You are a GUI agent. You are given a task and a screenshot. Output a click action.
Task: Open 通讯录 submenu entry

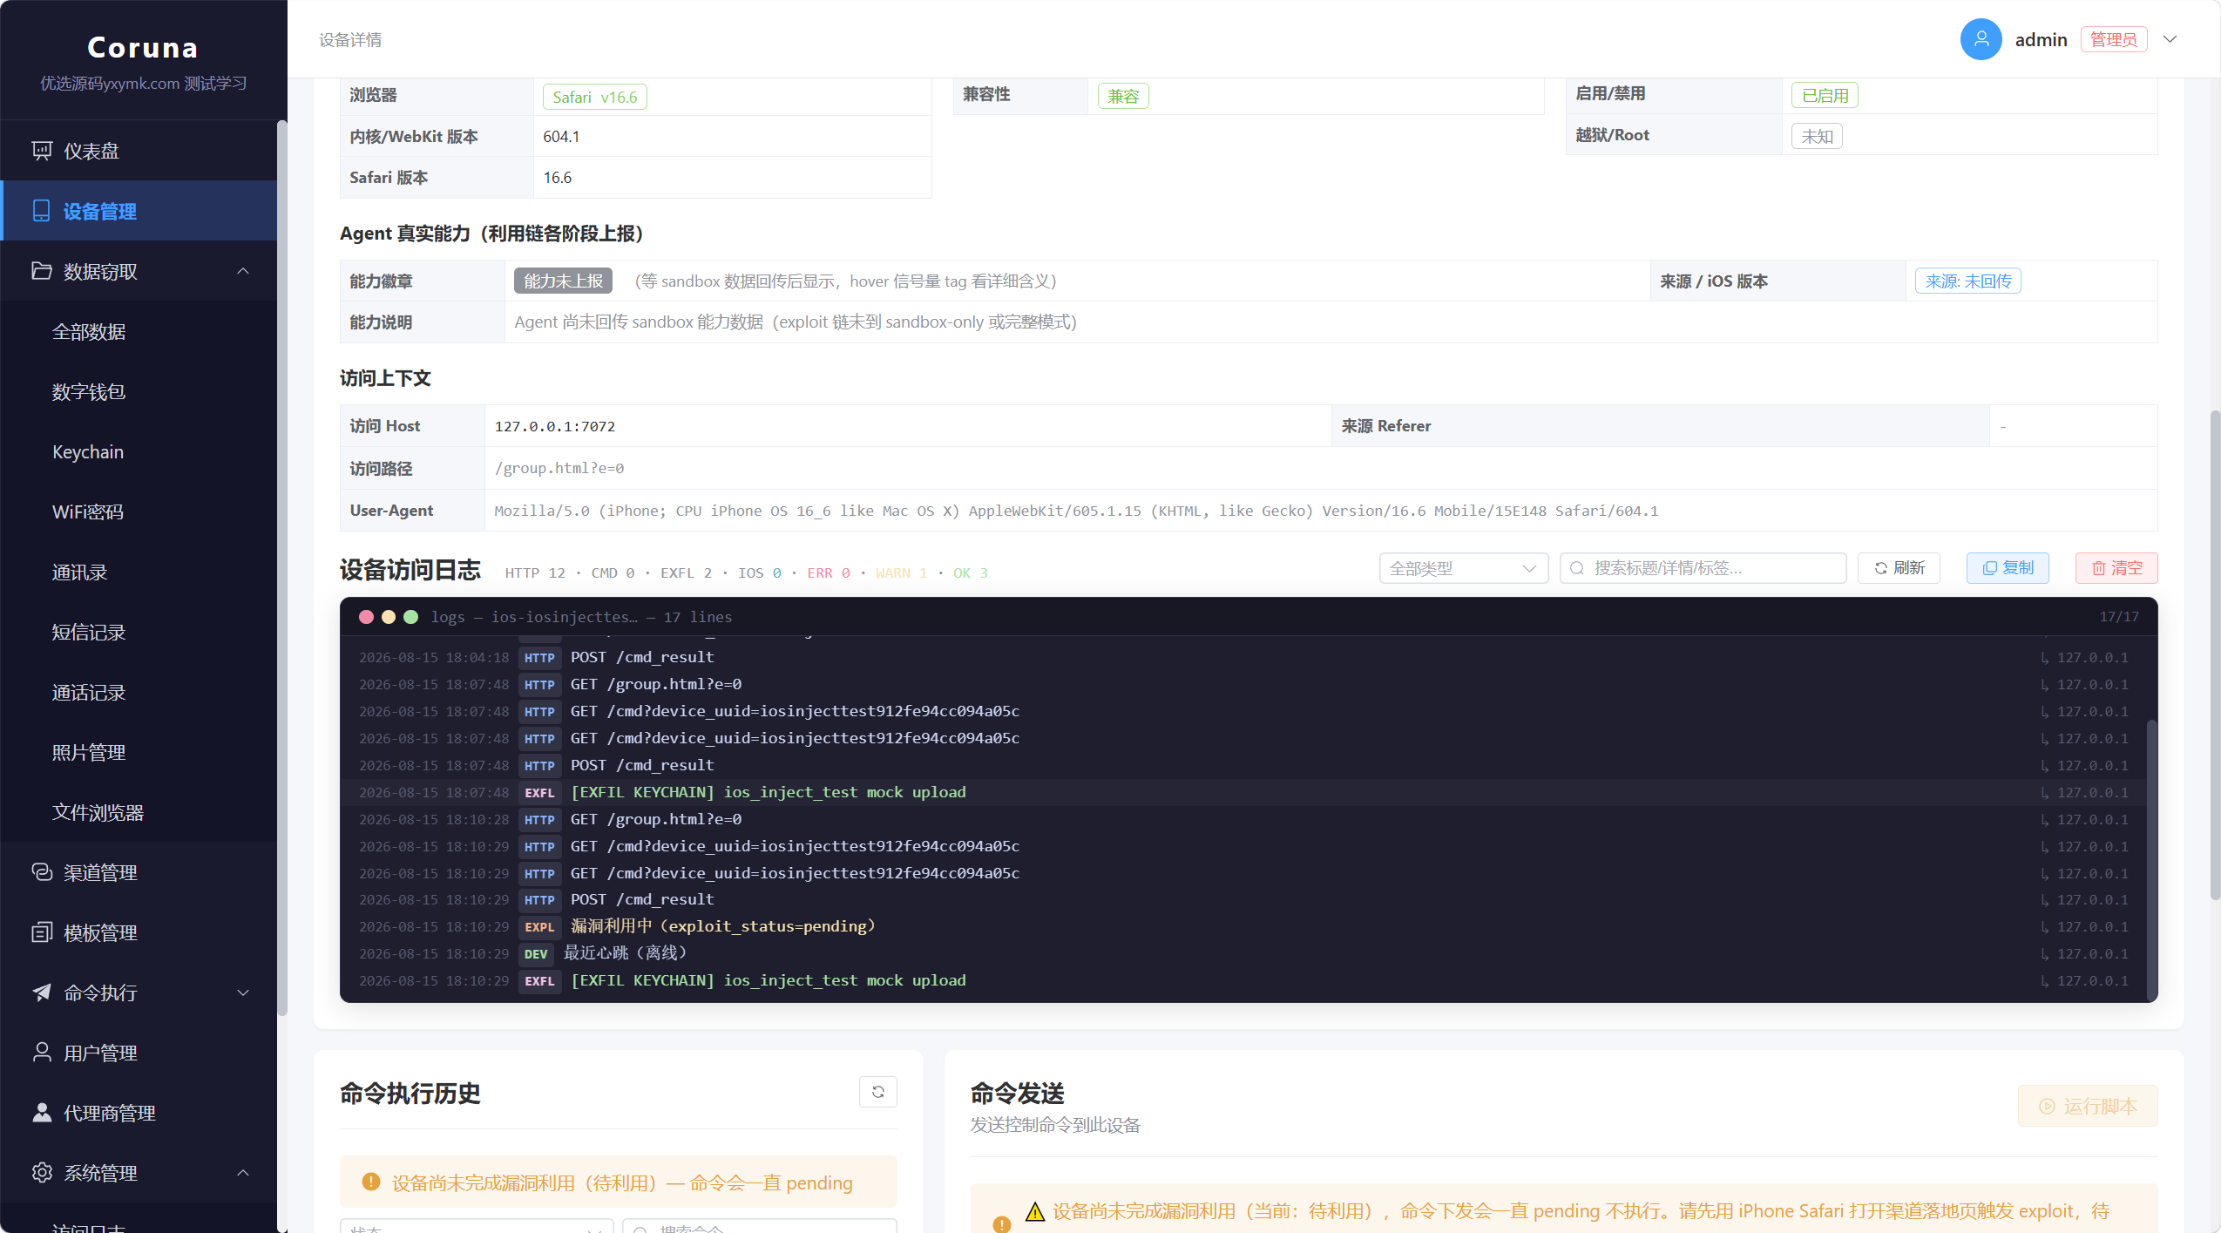(x=139, y=572)
